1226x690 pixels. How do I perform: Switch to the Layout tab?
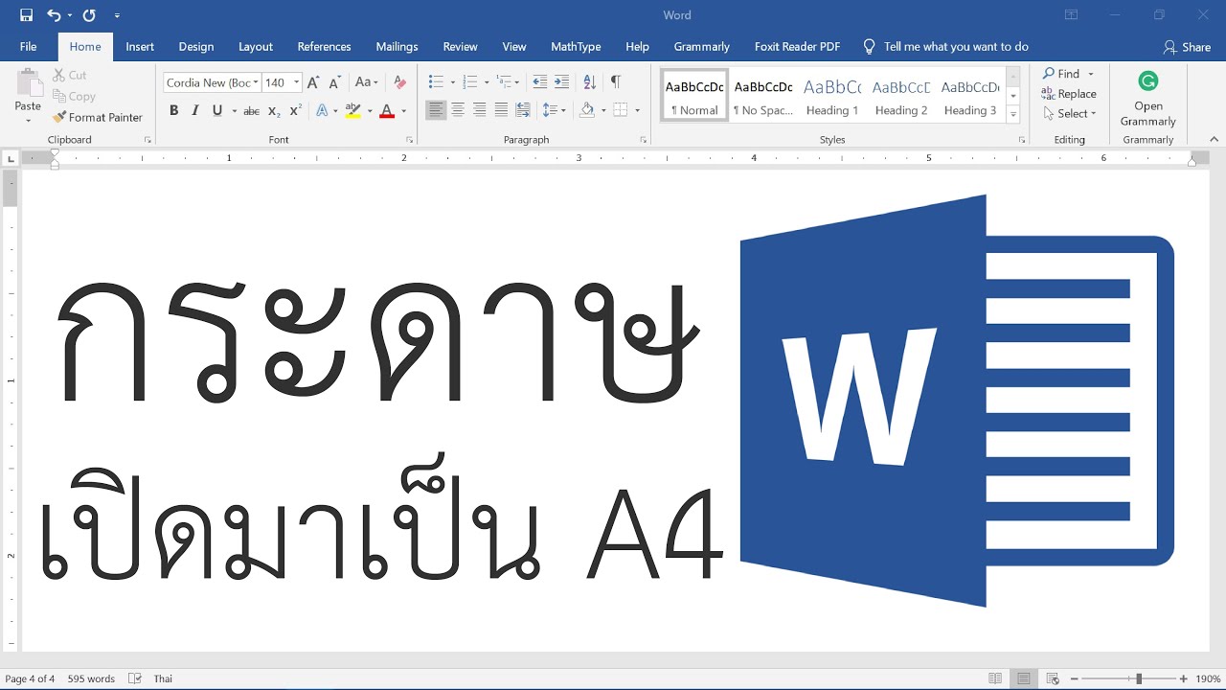point(256,46)
